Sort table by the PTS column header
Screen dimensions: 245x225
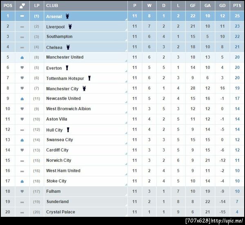click(x=237, y=6)
